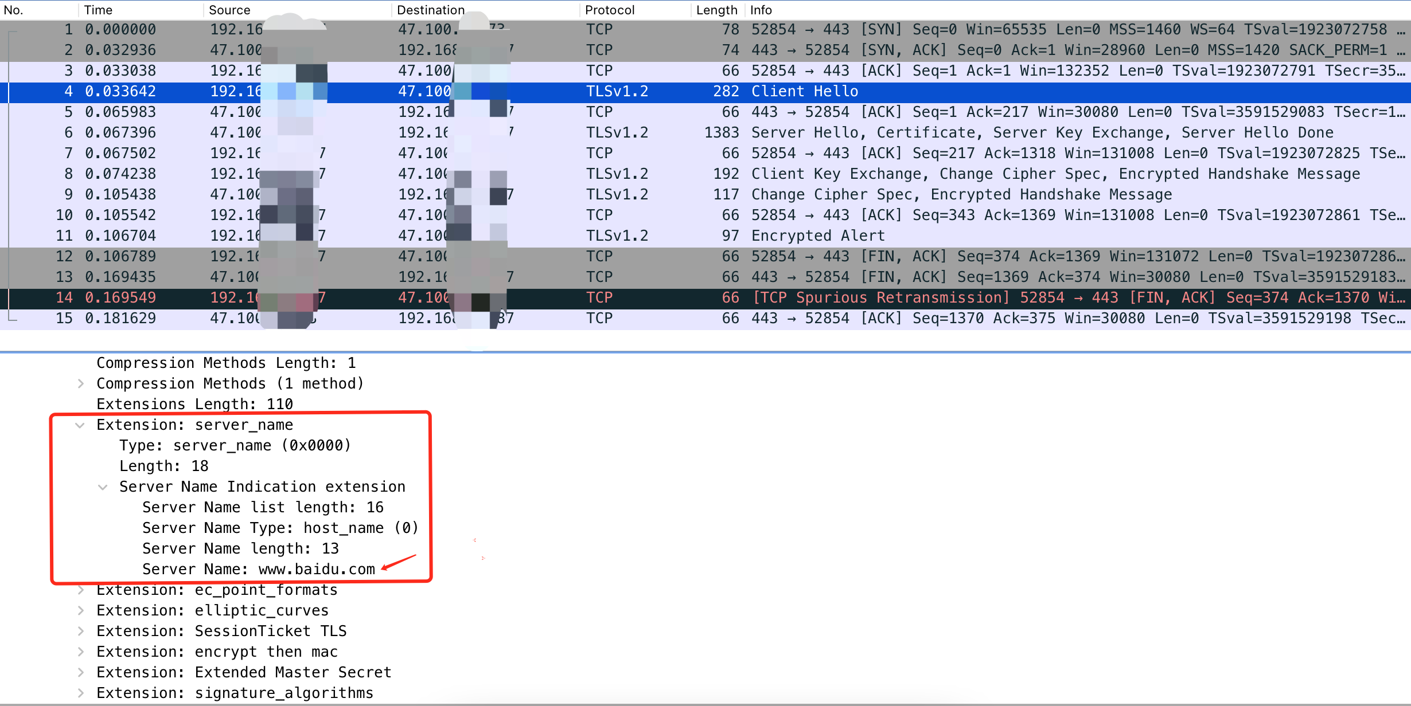Click the Length column header
This screenshot has height=706, width=1411.
(x=716, y=10)
